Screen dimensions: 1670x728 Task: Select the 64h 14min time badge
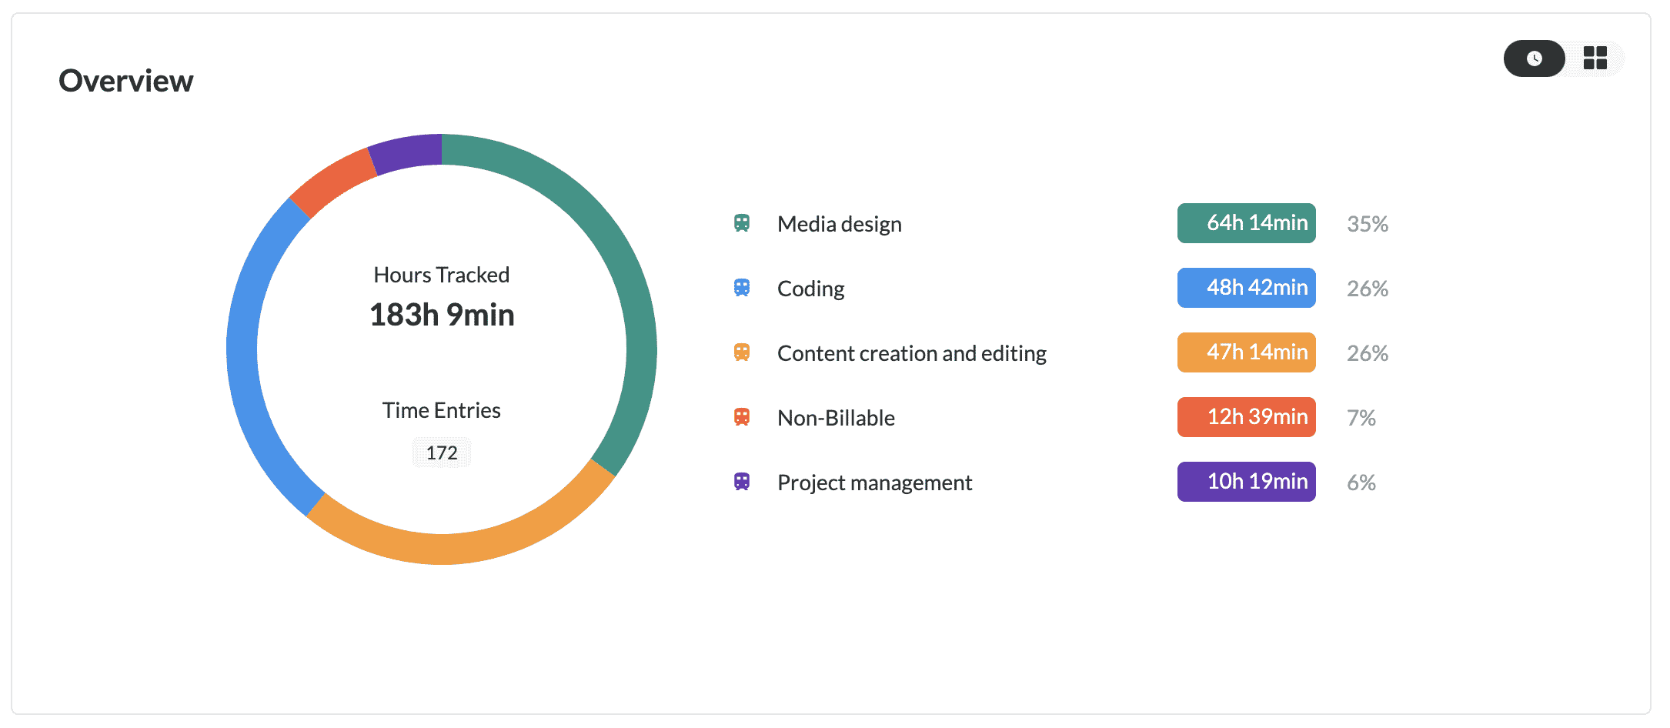1246,223
